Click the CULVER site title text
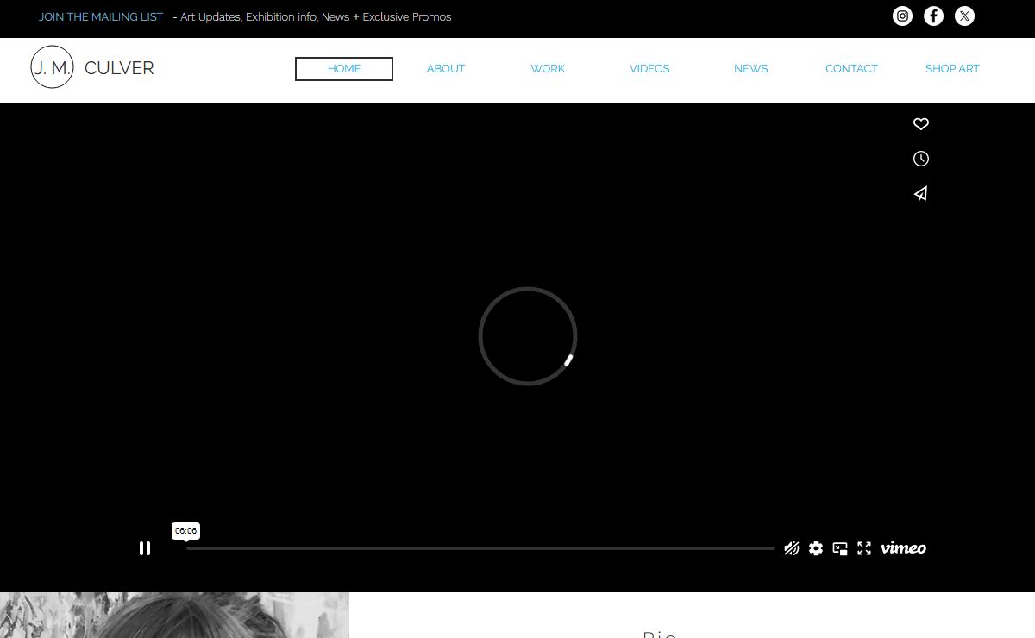Screen dimensions: 1035x638 coord(119,68)
